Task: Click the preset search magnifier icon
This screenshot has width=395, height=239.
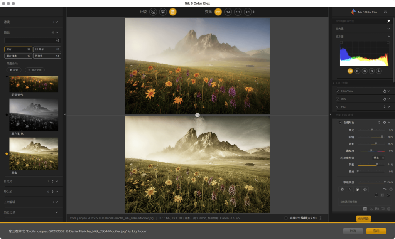Action: 57,40
